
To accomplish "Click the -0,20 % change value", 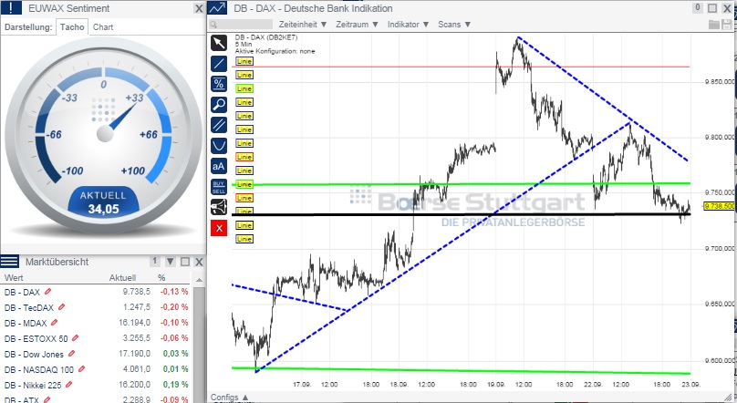I will [174, 307].
